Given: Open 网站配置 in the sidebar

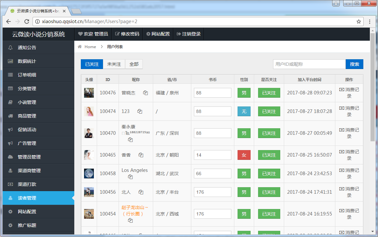Looking at the screenshot, I should pyautogui.click(x=38, y=212).
